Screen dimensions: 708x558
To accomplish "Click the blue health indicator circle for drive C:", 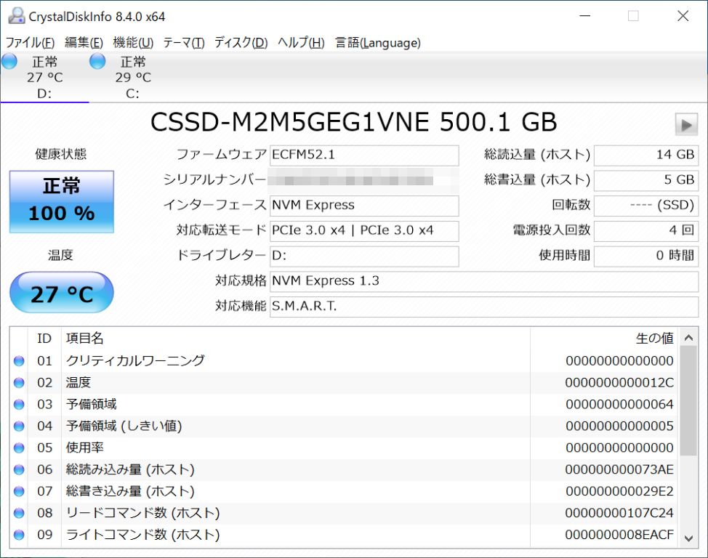I will point(97,62).
